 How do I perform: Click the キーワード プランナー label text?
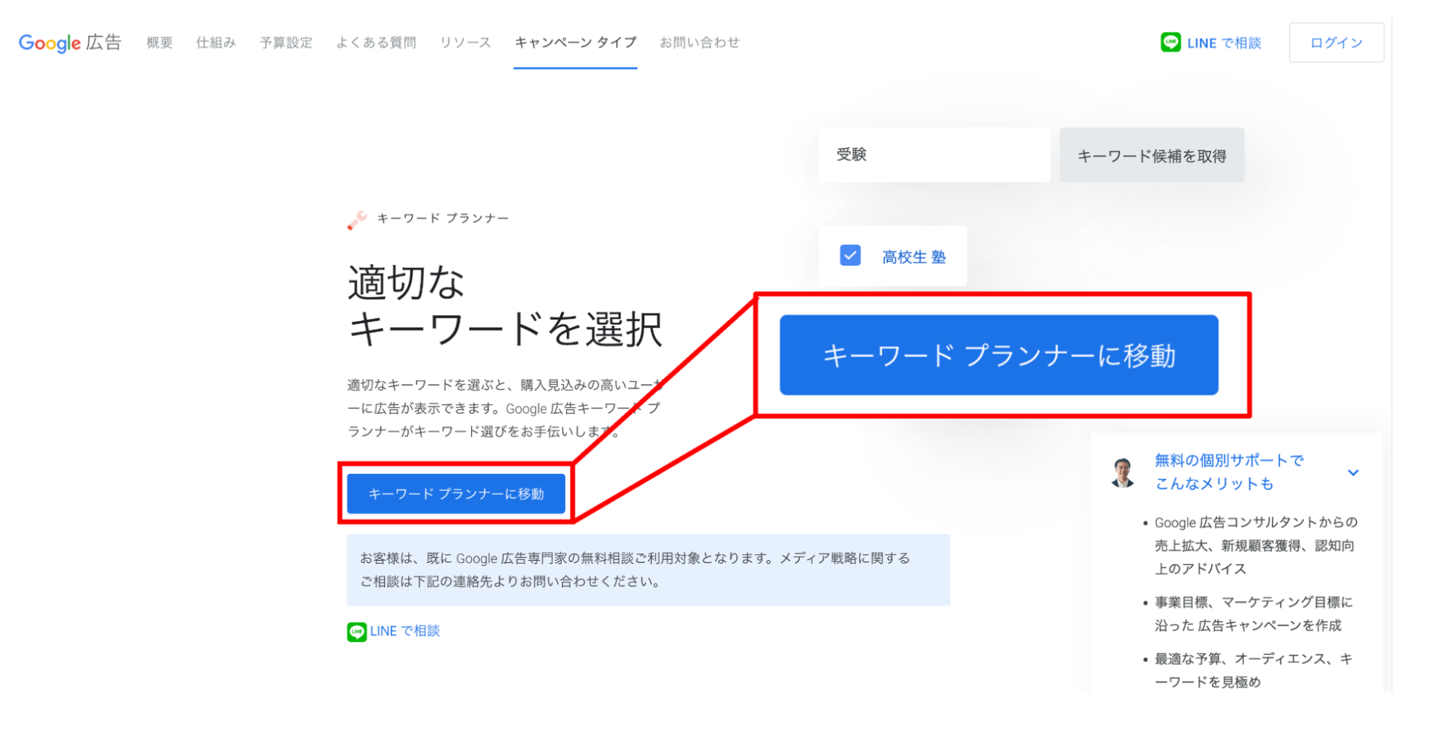click(x=443, y=218)
